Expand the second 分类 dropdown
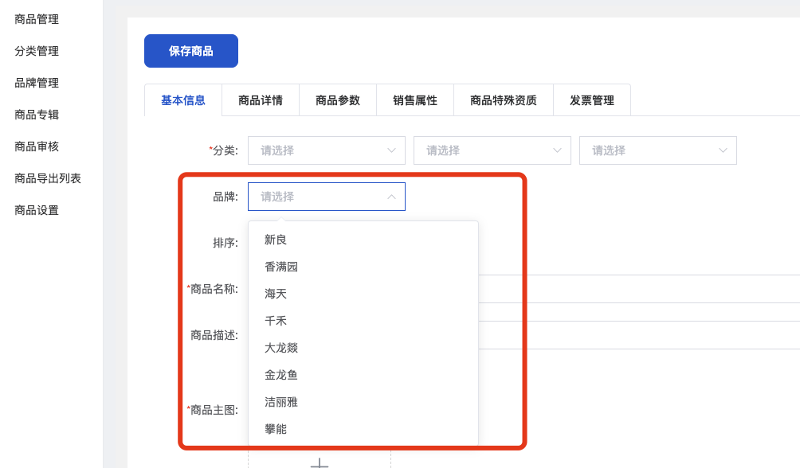The height and width of the screenshot is (468, 800). pos(492,150)
